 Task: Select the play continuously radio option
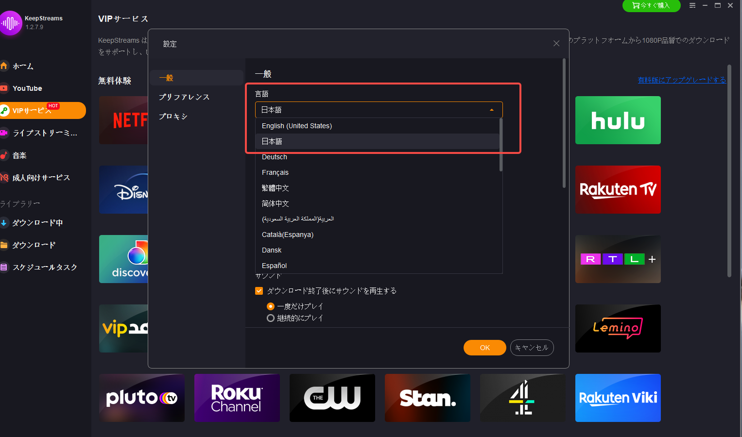point(271,318)
